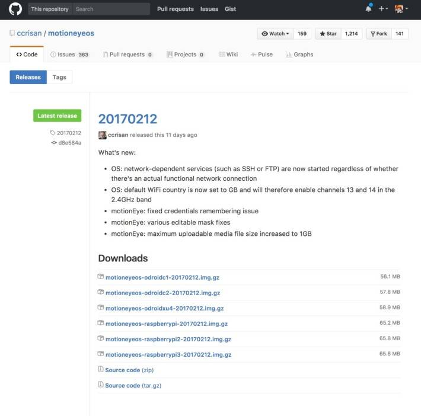The height and width of the screenshot is (416, 421).
Task: Download motioneyeos-odroidc2-20170212.img.gz
Action: point(162,293)
